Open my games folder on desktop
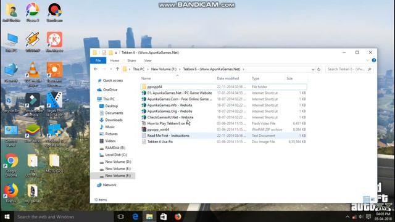The image size is (395, 222). 33,193
